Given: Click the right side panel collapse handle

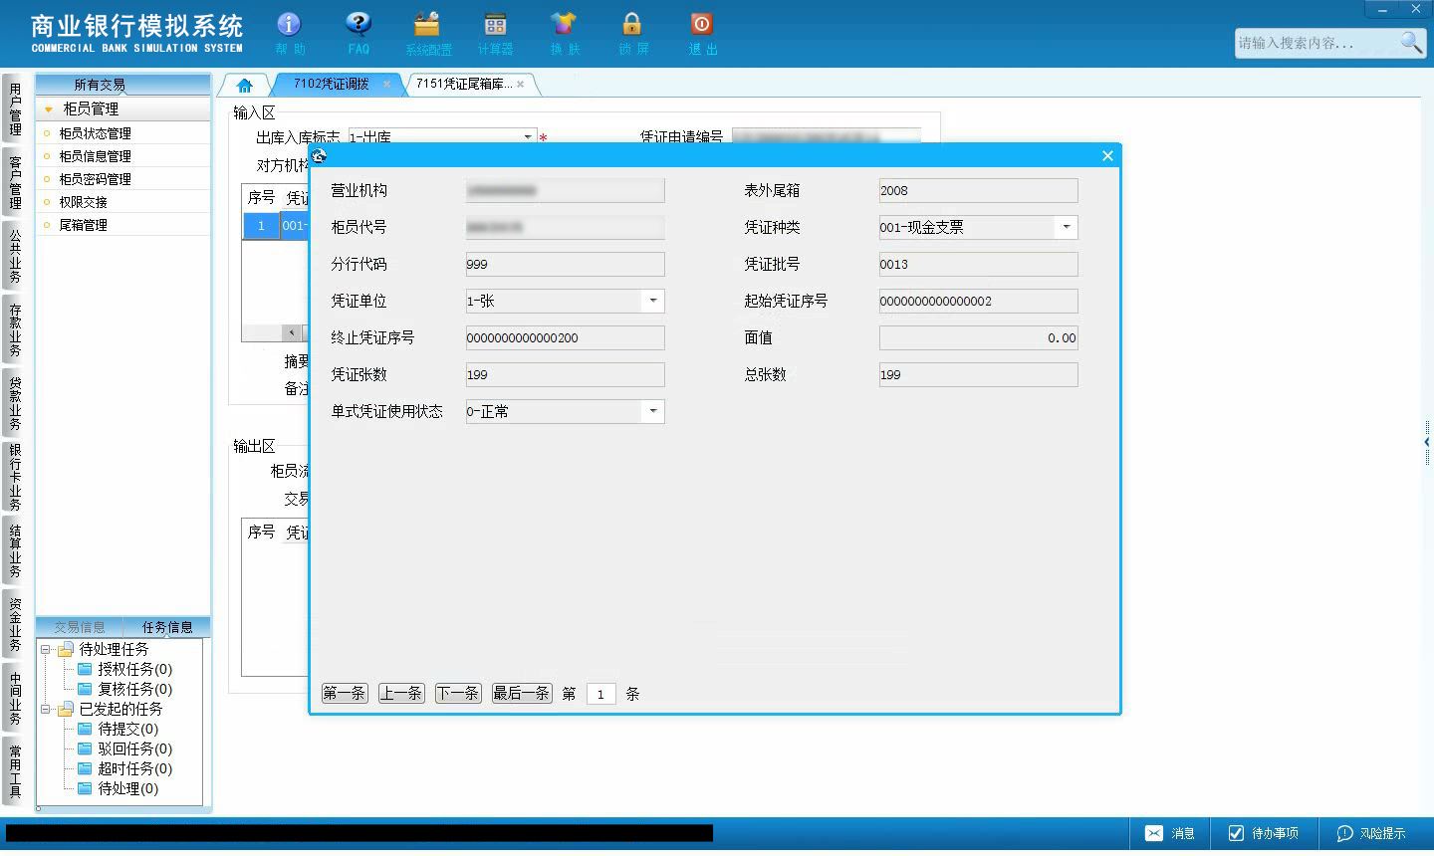Looking at the screenshot, I should (1427, 441).
